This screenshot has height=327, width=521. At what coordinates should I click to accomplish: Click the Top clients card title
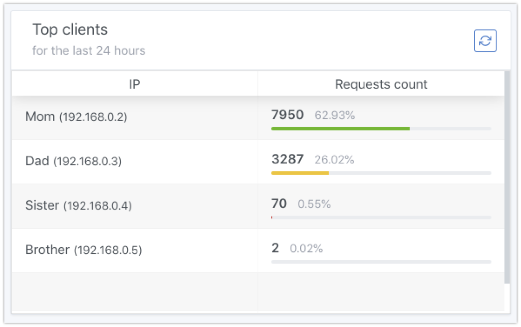pyautogui.click(x=70, y=29)
